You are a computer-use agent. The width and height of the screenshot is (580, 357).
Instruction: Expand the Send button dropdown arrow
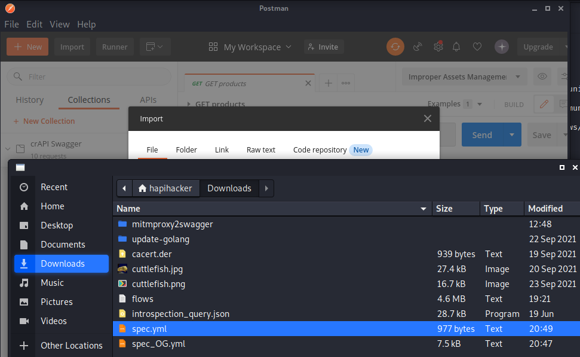(512, 135)
